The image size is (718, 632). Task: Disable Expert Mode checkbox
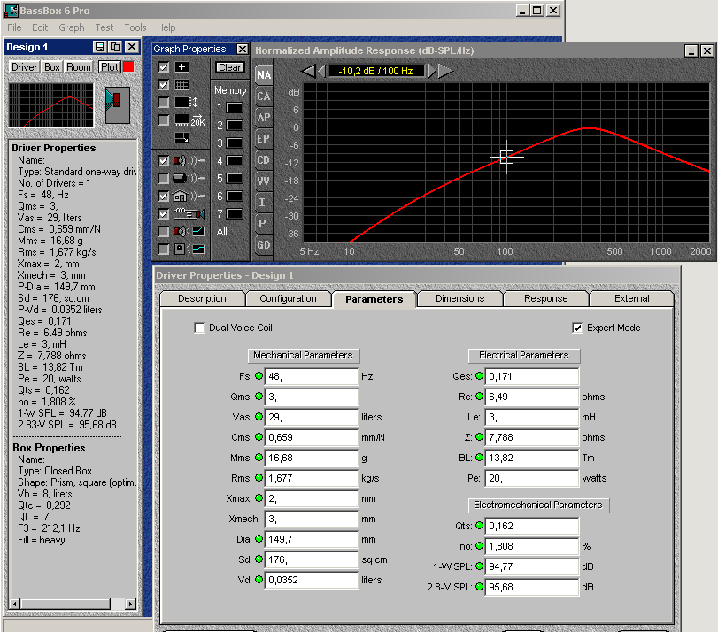578,328
